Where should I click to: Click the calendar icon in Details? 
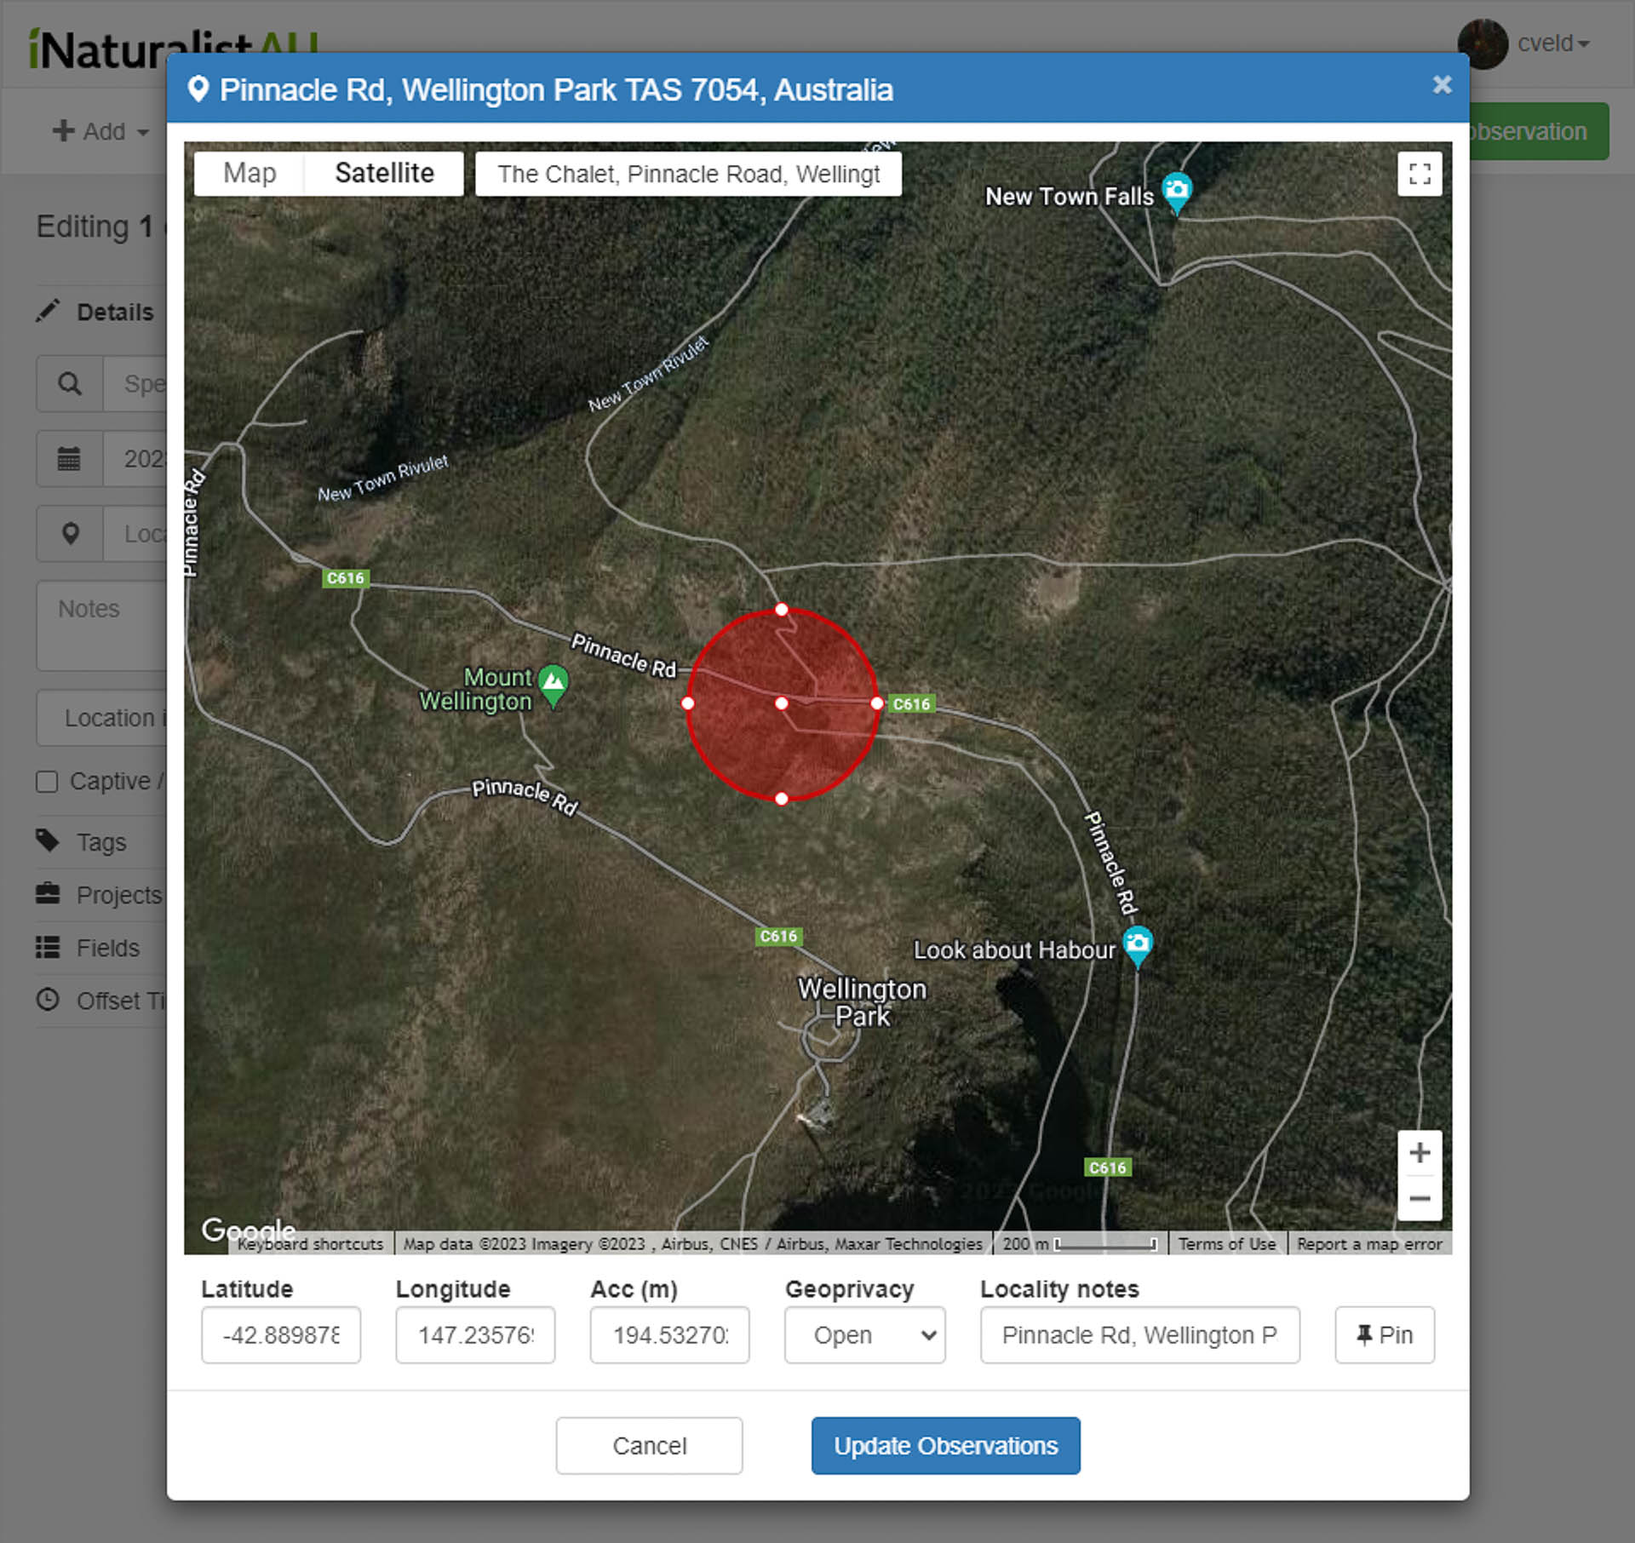pos(69,459)
